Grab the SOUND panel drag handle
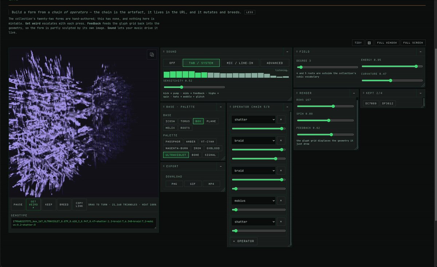Image resolution: width=437 pixels, height=267 pixels. (x=164, y=52)
